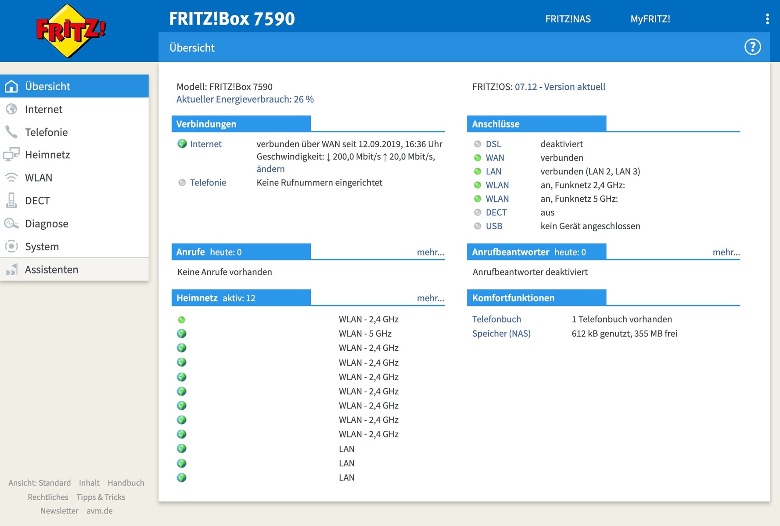Click the Diagnose sidebar icon
This screenshot has width=780, height=526.
[x=11, y=224]
